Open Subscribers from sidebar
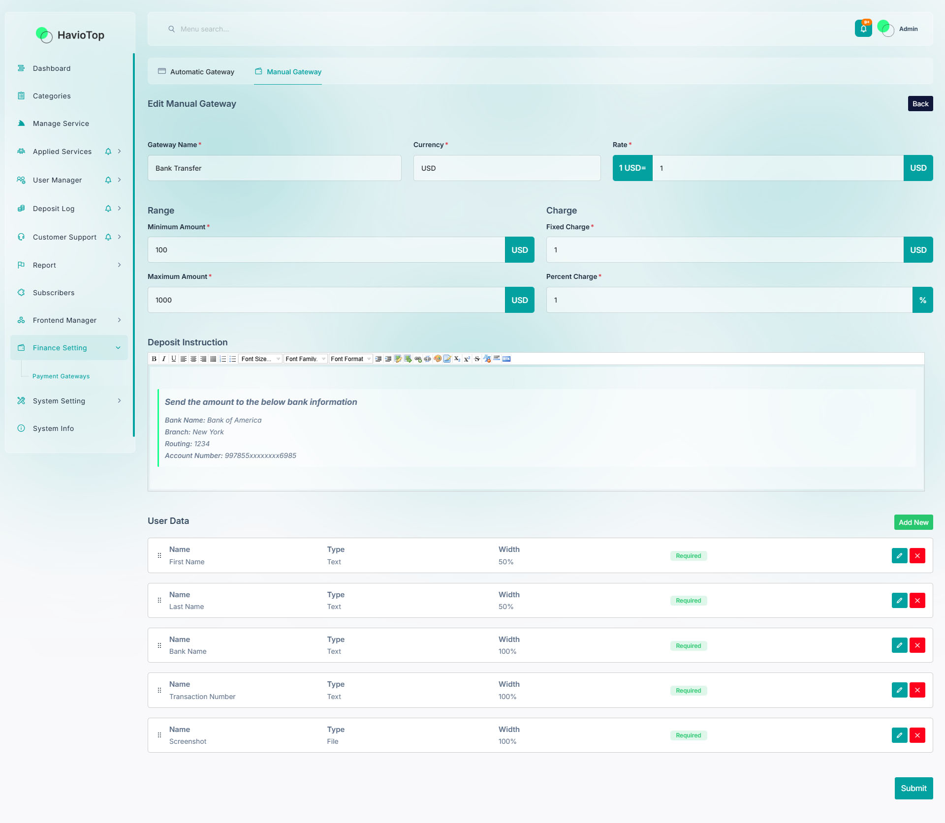The width and height of the screenshot is (945, 823). (x=69, y=293)
